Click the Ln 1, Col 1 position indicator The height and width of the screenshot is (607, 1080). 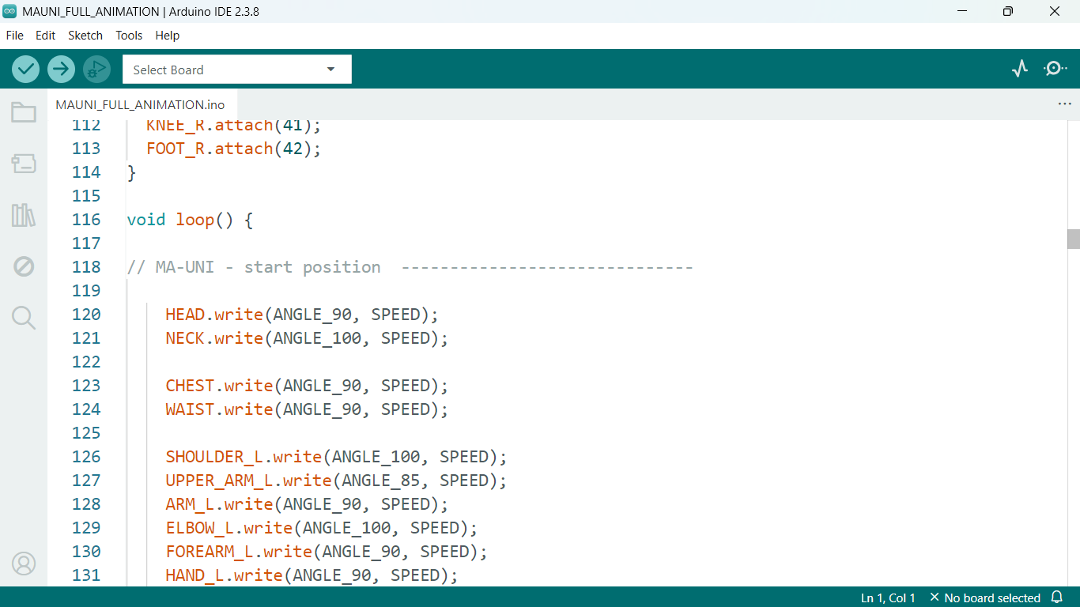tap(888, 598)
